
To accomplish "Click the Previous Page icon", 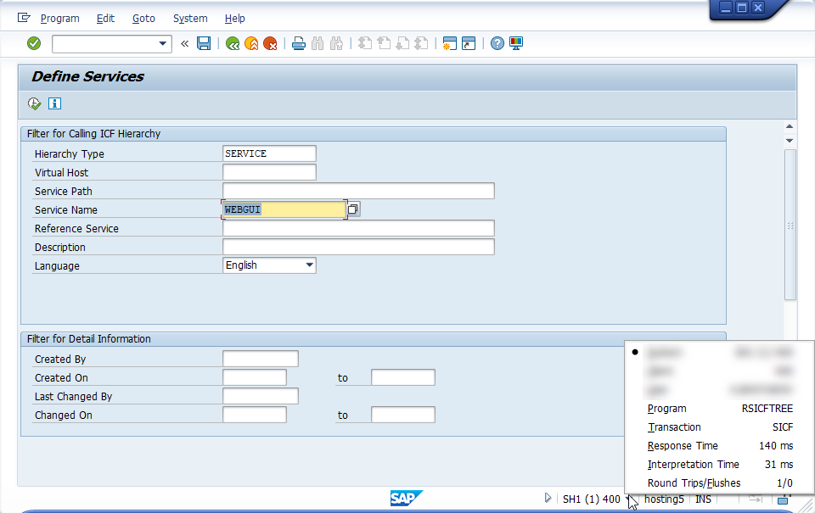I will 384,43.
